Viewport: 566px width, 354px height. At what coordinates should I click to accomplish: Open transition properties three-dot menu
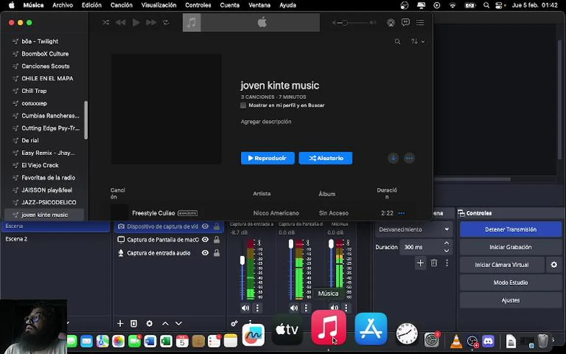click(447, 263)
